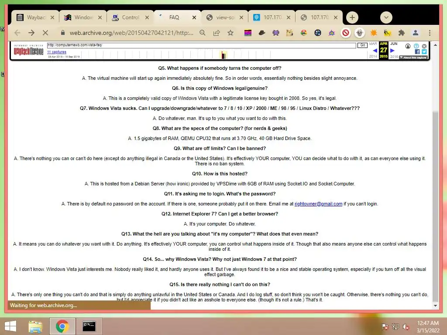Expand About this capture
Screen dimensions: 447x335
click(413, 58)
